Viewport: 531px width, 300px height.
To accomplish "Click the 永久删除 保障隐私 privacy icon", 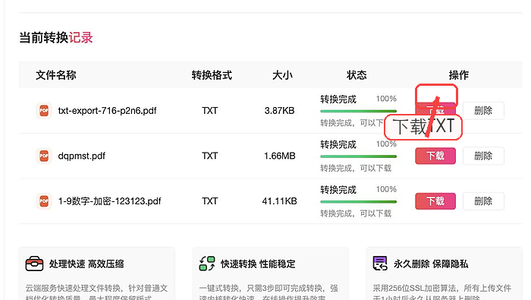I will tap(380, 264).
